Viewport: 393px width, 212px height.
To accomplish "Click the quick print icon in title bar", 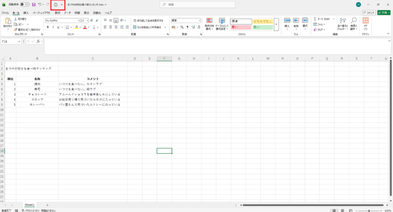I will [x=55, y=5].
